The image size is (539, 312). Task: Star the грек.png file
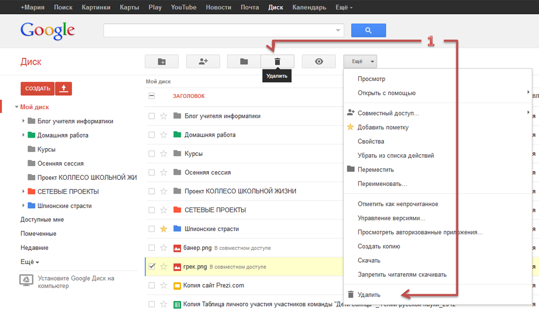[x=163, y=267]
